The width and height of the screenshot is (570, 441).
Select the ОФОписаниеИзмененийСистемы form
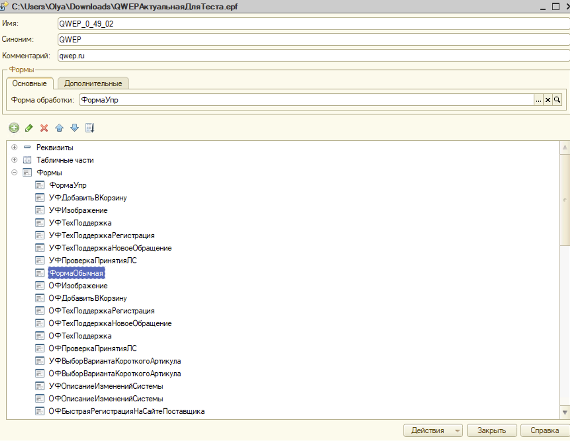(x=106, y=399)
